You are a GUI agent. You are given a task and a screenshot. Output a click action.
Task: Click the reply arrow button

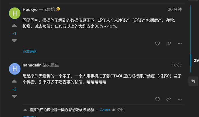click(x=193, y=81)
